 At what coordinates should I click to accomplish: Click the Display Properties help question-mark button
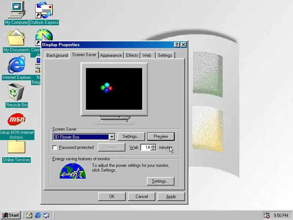177,44
